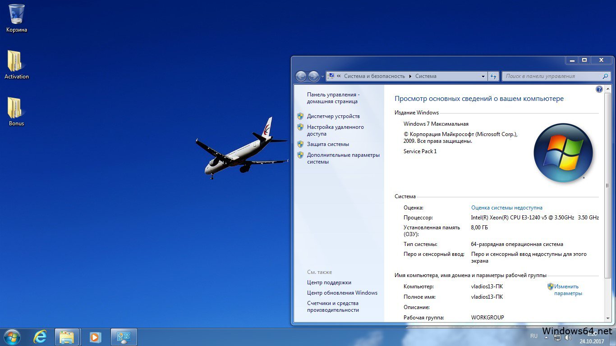Click the Просмотр основных сведений heading

pos(479,99)
